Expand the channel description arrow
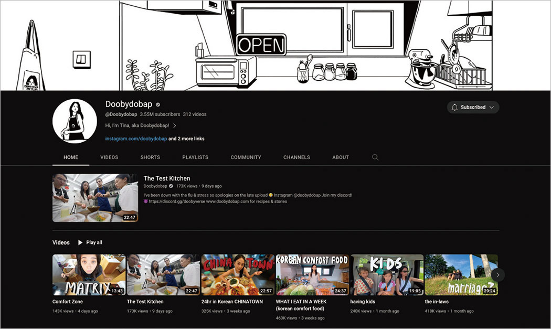Screen dimensions: 551x329 175,125
